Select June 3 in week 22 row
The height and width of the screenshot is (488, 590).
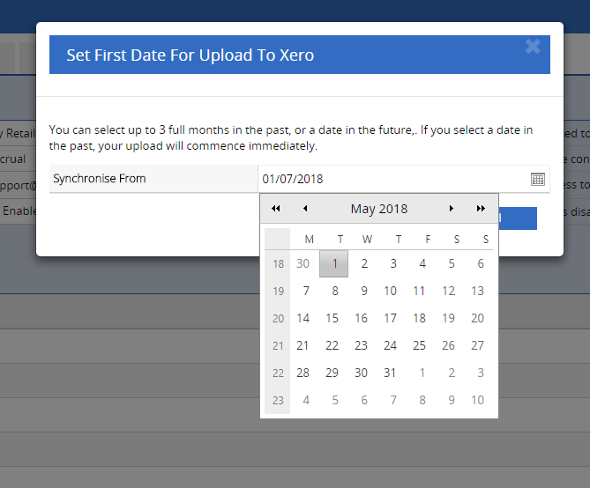(479, 373)
